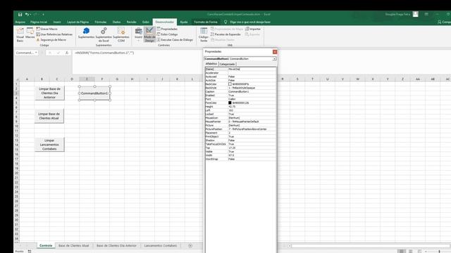Open the Visual Basic editor
Viewport: 451px width, 253px height.
[20, 34]
